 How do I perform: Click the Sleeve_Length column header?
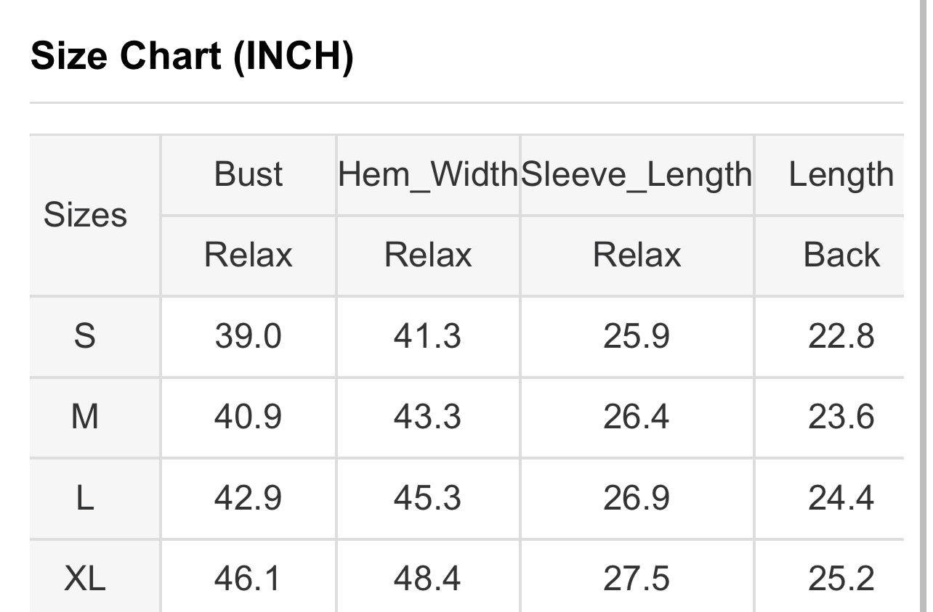[x=637, y=175]
